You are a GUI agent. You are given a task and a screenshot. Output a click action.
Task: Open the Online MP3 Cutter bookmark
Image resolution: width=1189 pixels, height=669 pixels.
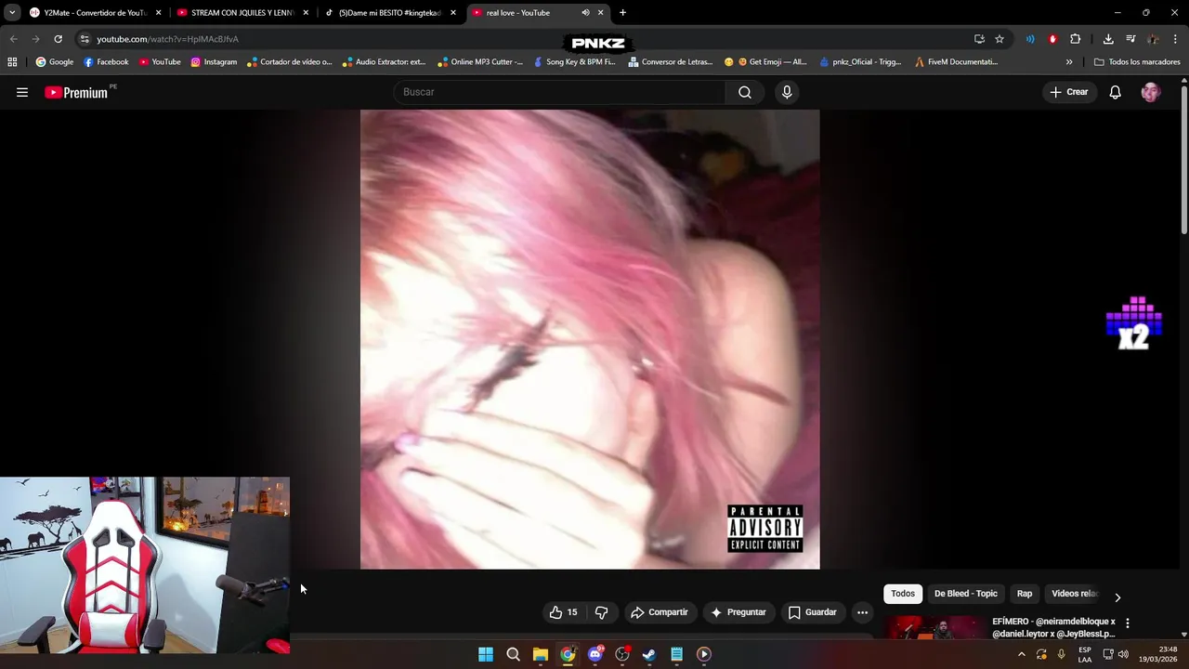coord(480,62)
